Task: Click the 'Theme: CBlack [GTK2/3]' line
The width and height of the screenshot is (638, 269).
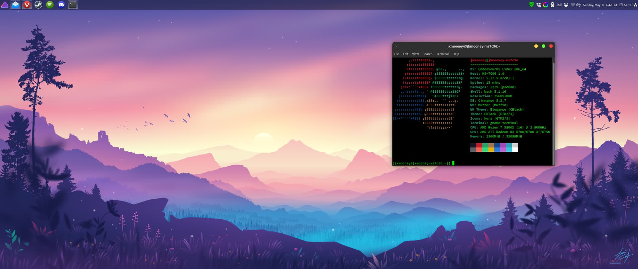Action: 492,114
